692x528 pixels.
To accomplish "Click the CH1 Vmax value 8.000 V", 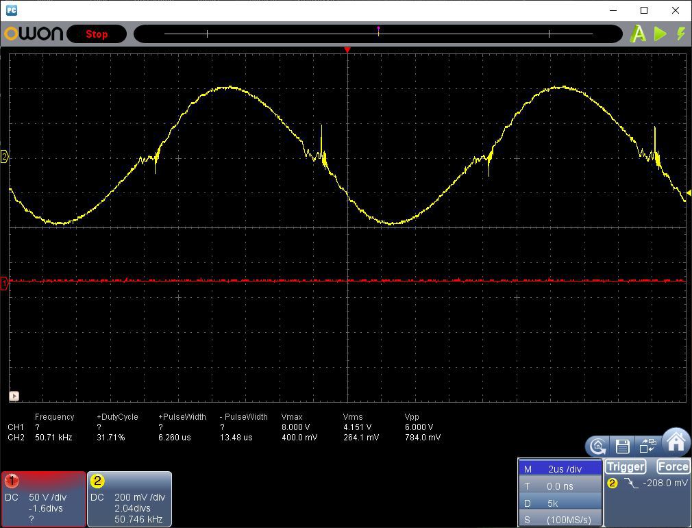I will [296, 427].
